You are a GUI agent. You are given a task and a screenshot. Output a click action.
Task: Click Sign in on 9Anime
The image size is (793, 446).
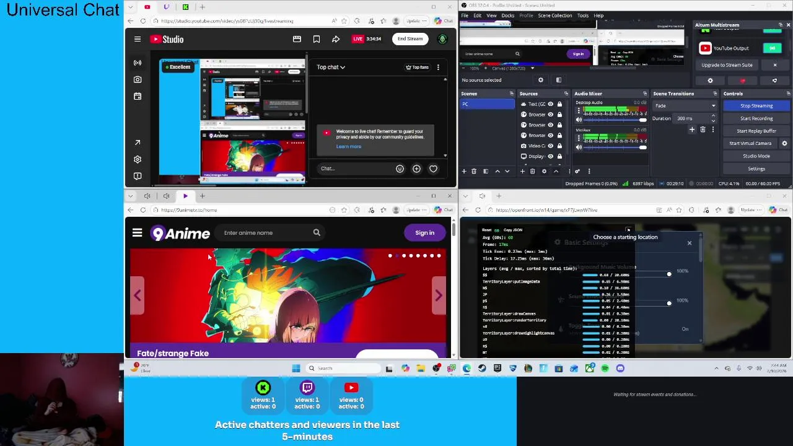[425, 233]
